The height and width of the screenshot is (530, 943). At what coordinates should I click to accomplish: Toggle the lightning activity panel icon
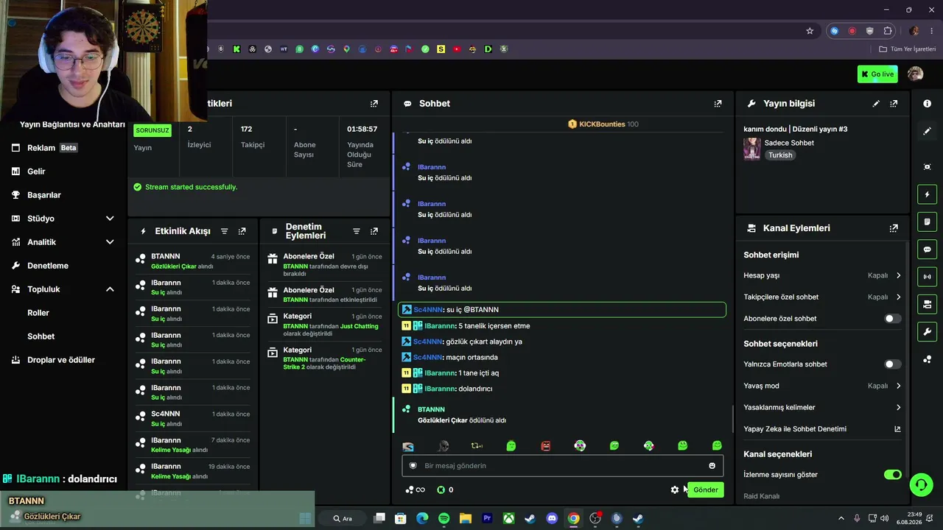coord(928,194)
